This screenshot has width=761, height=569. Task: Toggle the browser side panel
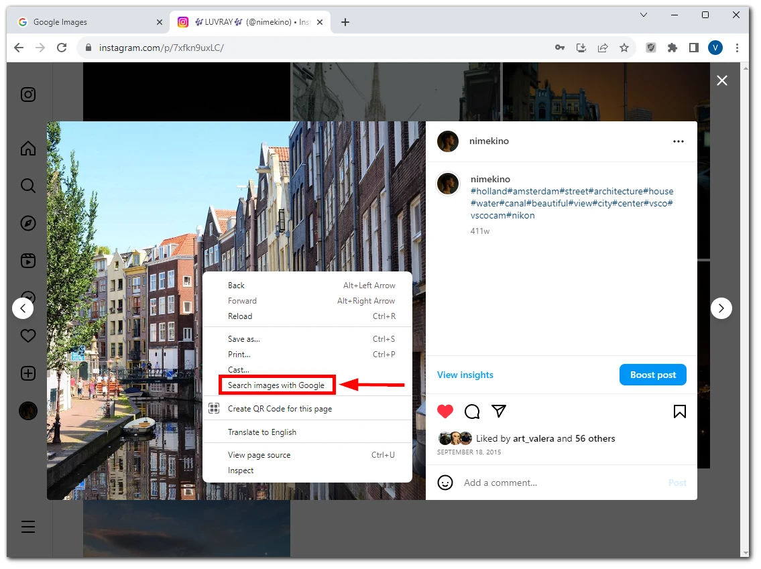click(694, 48)
